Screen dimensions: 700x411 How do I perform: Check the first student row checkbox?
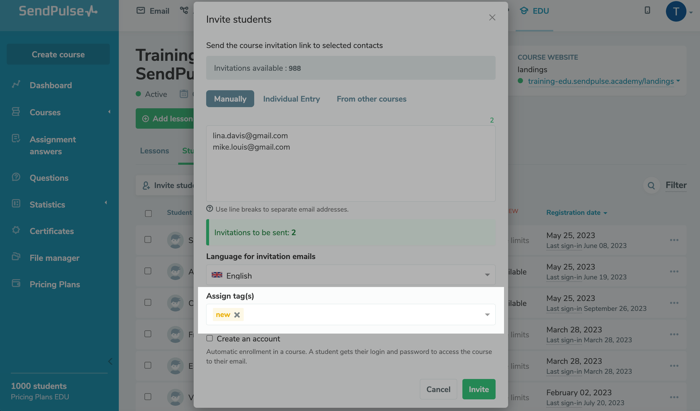click(x=148, y=240)
